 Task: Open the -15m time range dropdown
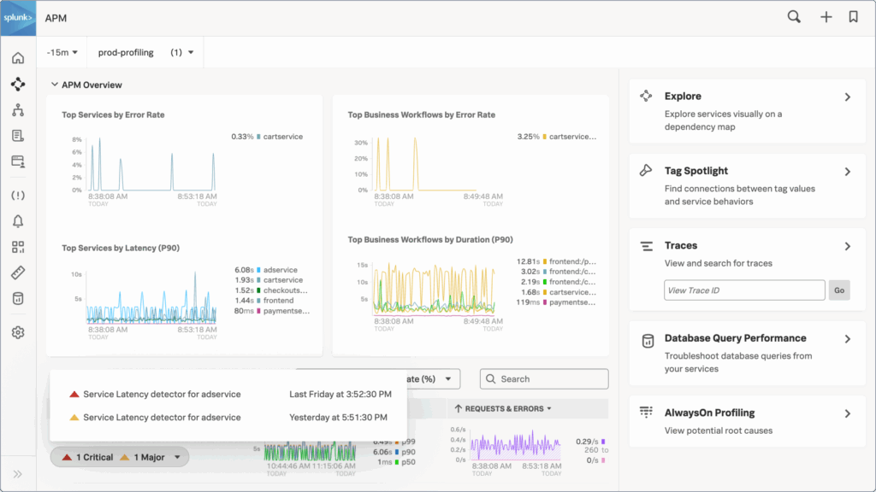click(x=60, y=51)
